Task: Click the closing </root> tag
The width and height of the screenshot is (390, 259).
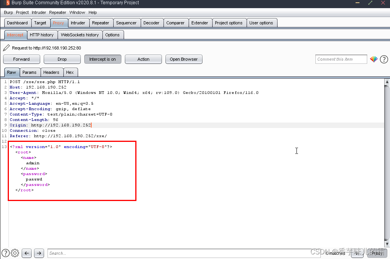Action: click(24, 190)
